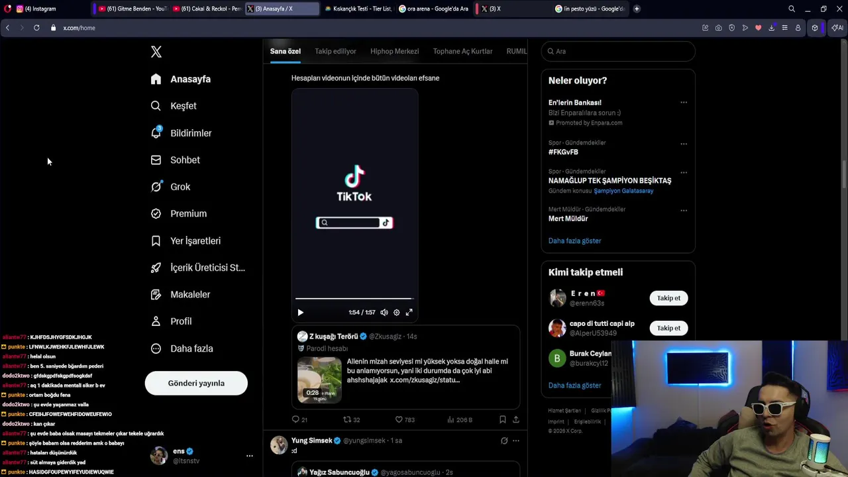Image resolution: width=848 pixels, height=477 pixels.
Task: Open Grok from the sidebar
Action: tap(170, 187)
